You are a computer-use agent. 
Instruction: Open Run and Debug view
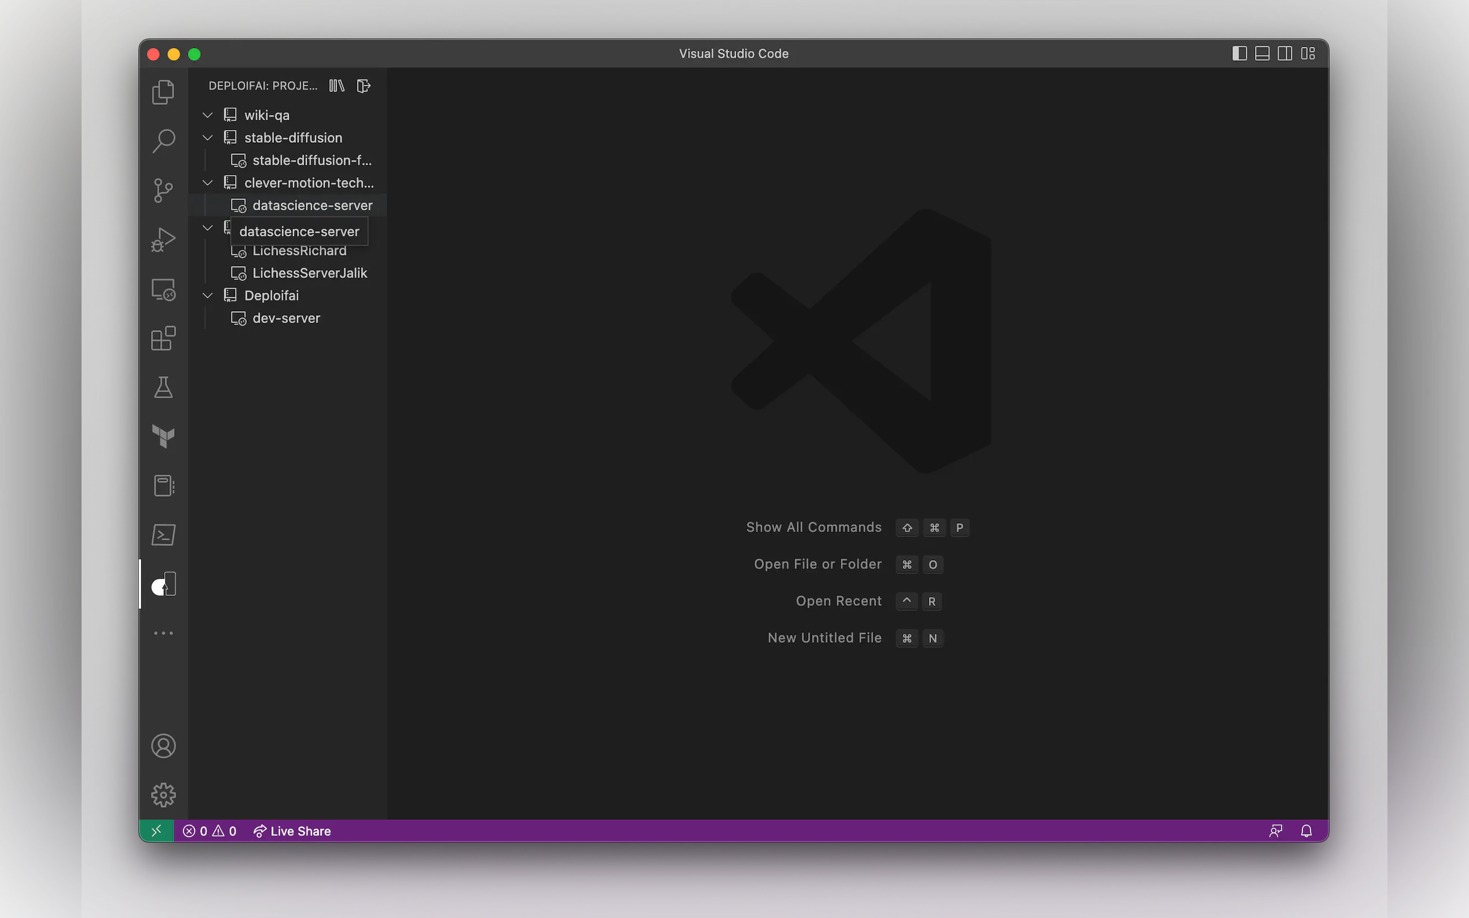[163, 240]
